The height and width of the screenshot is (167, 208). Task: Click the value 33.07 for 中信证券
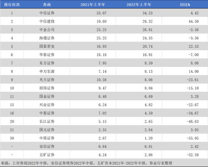(101, 13)
